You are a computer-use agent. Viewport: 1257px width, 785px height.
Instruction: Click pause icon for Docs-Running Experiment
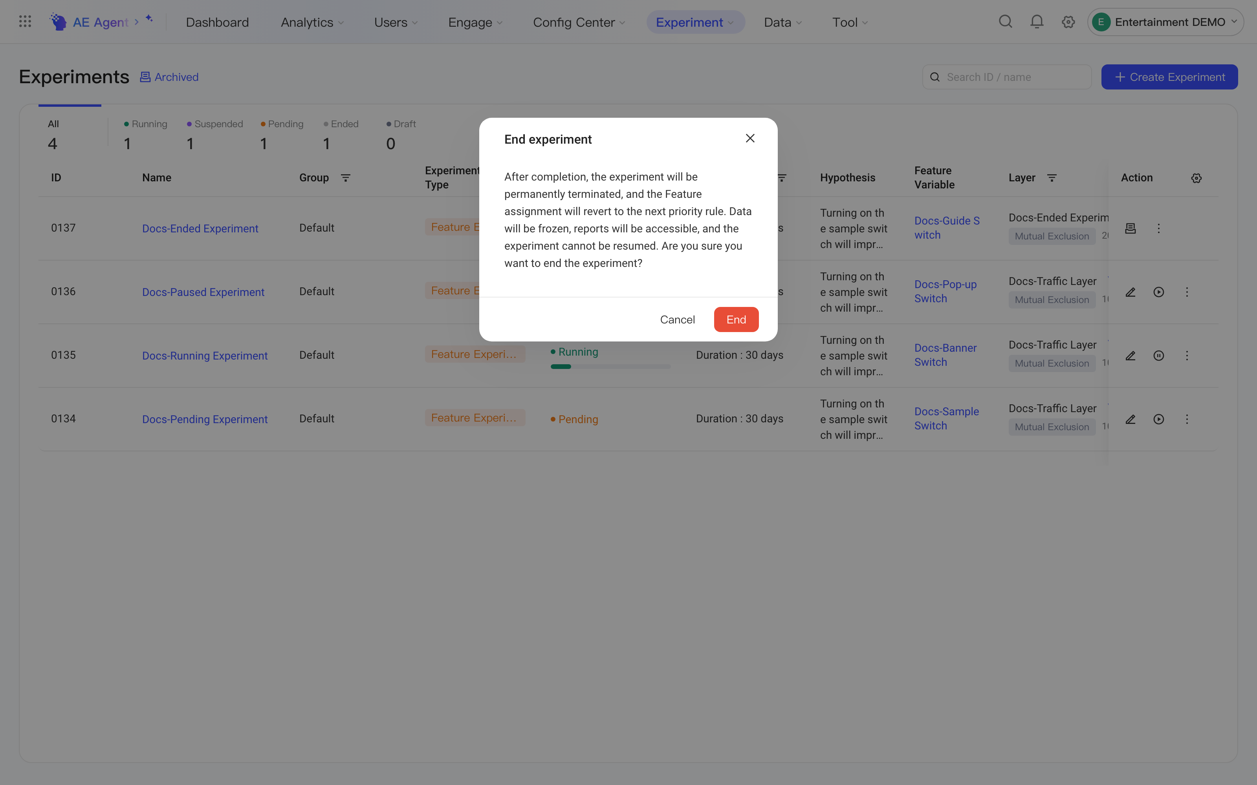(1158, 356)
